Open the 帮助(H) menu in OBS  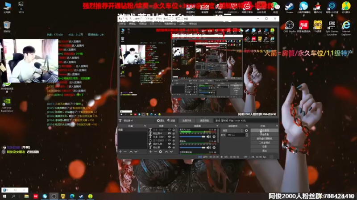tap(193, 24)
